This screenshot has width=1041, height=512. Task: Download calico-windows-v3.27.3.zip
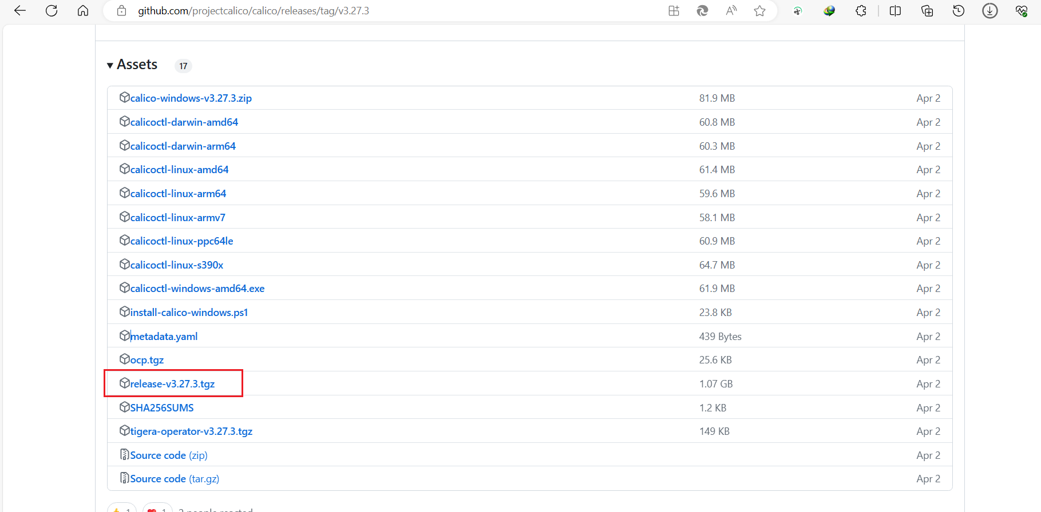coord(191,98)
